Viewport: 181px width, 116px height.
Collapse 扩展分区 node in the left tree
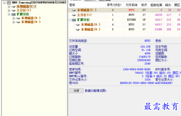[x=9, y=14]
